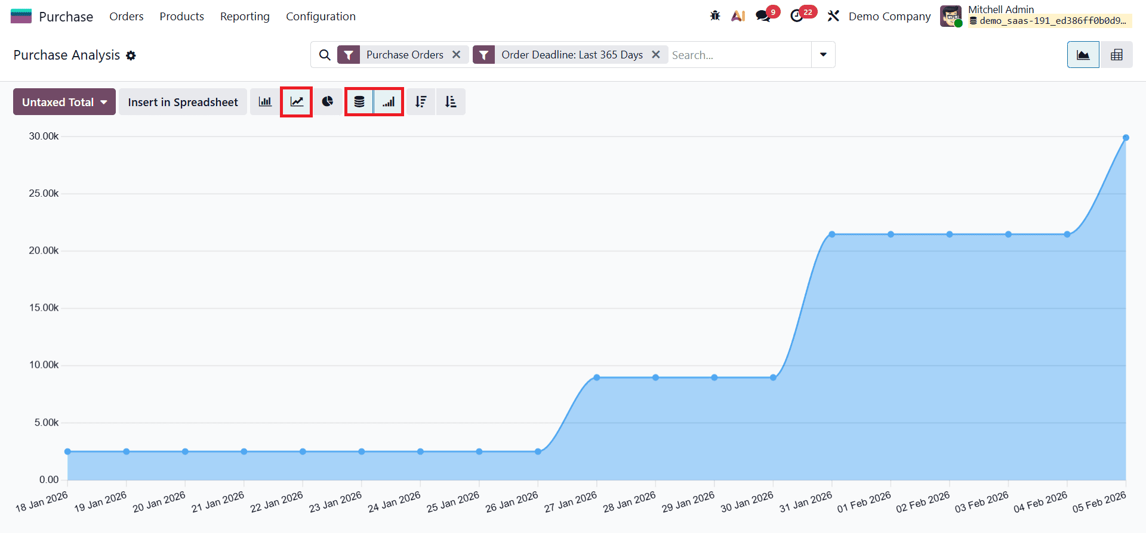Click the data point at 31 Jan 2026

click(x=832, y=234)
